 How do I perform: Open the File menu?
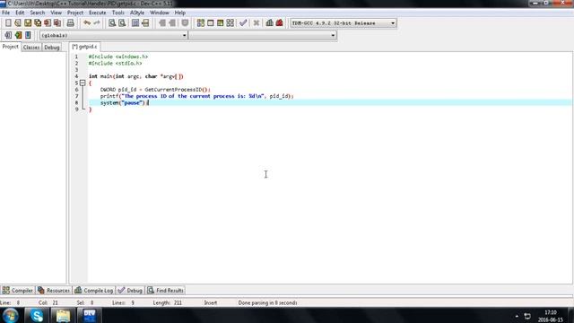pyautogui.click(x=6, y=13)
